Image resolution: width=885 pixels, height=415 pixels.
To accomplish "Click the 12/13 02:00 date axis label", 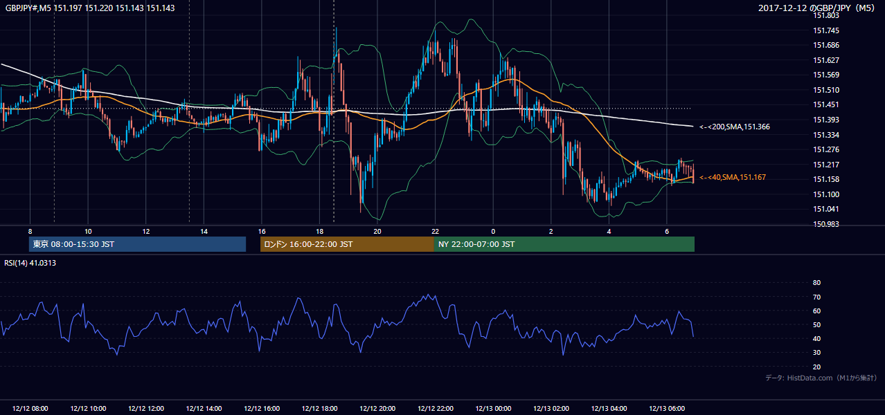I will [x=551, y=409].
